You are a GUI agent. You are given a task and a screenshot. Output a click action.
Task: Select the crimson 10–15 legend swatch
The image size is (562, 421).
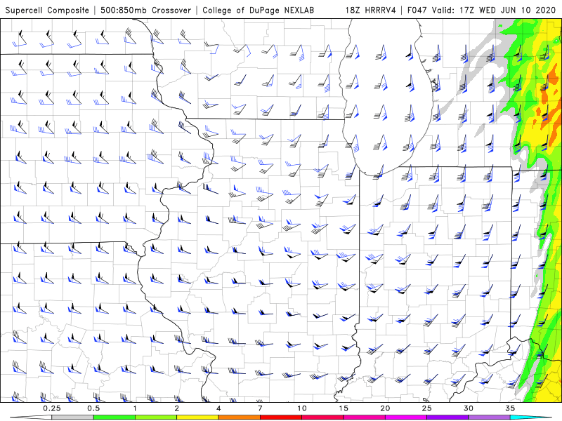(x=322, y=417)
